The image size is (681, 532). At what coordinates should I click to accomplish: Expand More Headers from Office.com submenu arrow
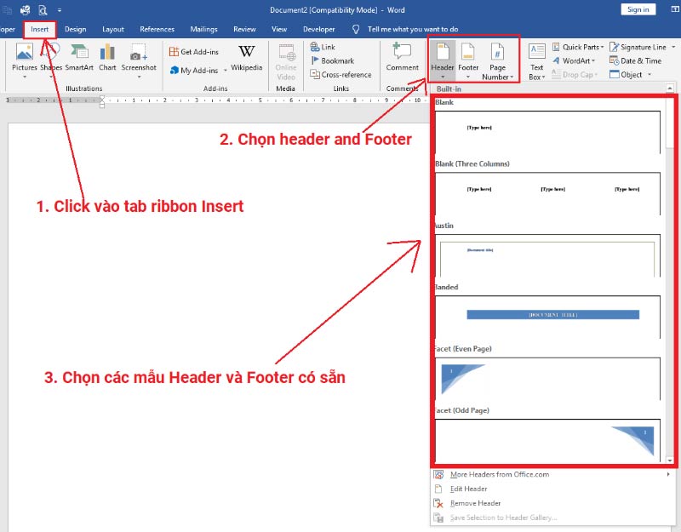(x=668, y=474)
